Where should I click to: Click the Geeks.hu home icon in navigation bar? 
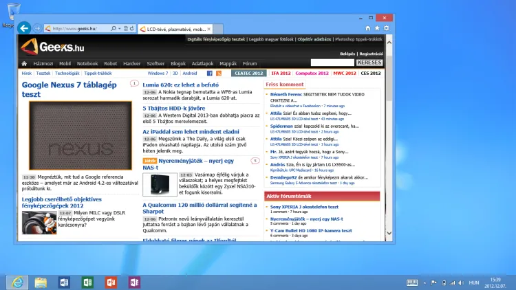[x=25, y=63]
